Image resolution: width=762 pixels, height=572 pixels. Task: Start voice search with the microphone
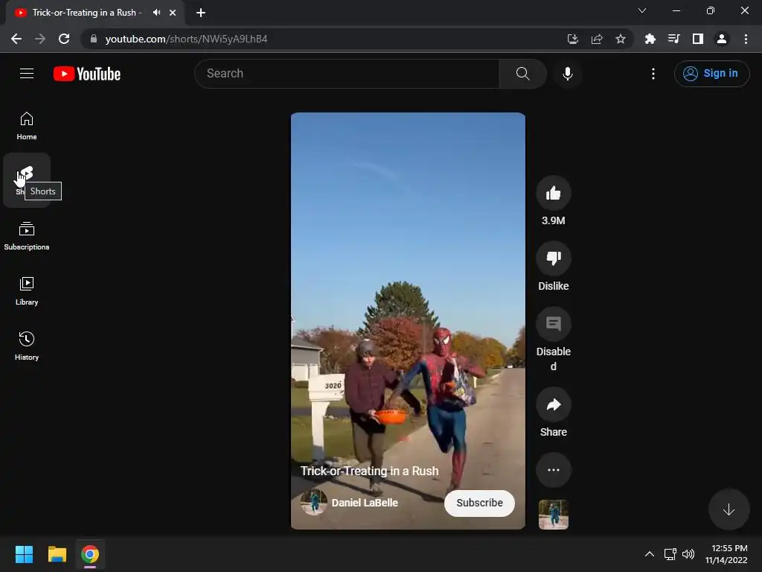tap(568, 74)
